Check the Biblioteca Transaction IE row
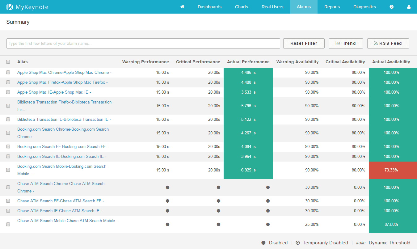Viewport: 417px width, 249px height. click(x=8, y=119)
